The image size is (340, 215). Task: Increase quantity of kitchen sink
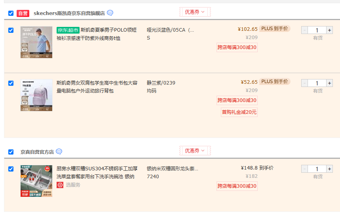pos(329,169)
